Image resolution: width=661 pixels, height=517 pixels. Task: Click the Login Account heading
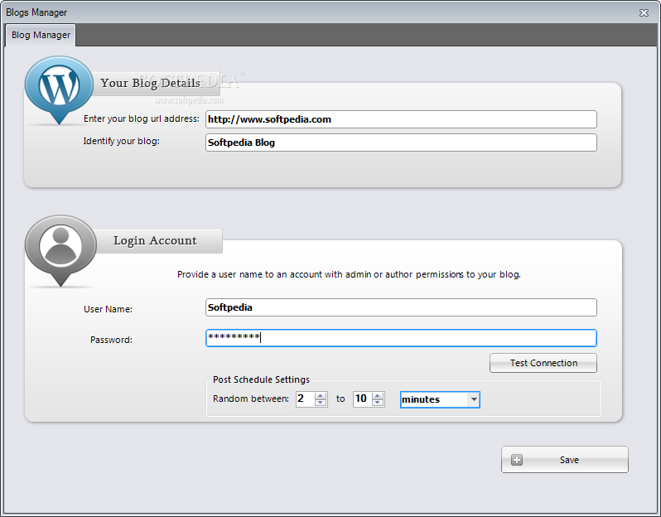(155, 240)
